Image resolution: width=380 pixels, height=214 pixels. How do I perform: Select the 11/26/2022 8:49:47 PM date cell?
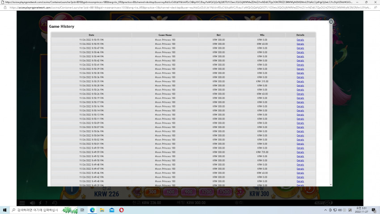pyautogui.click(x=91, y=169)
